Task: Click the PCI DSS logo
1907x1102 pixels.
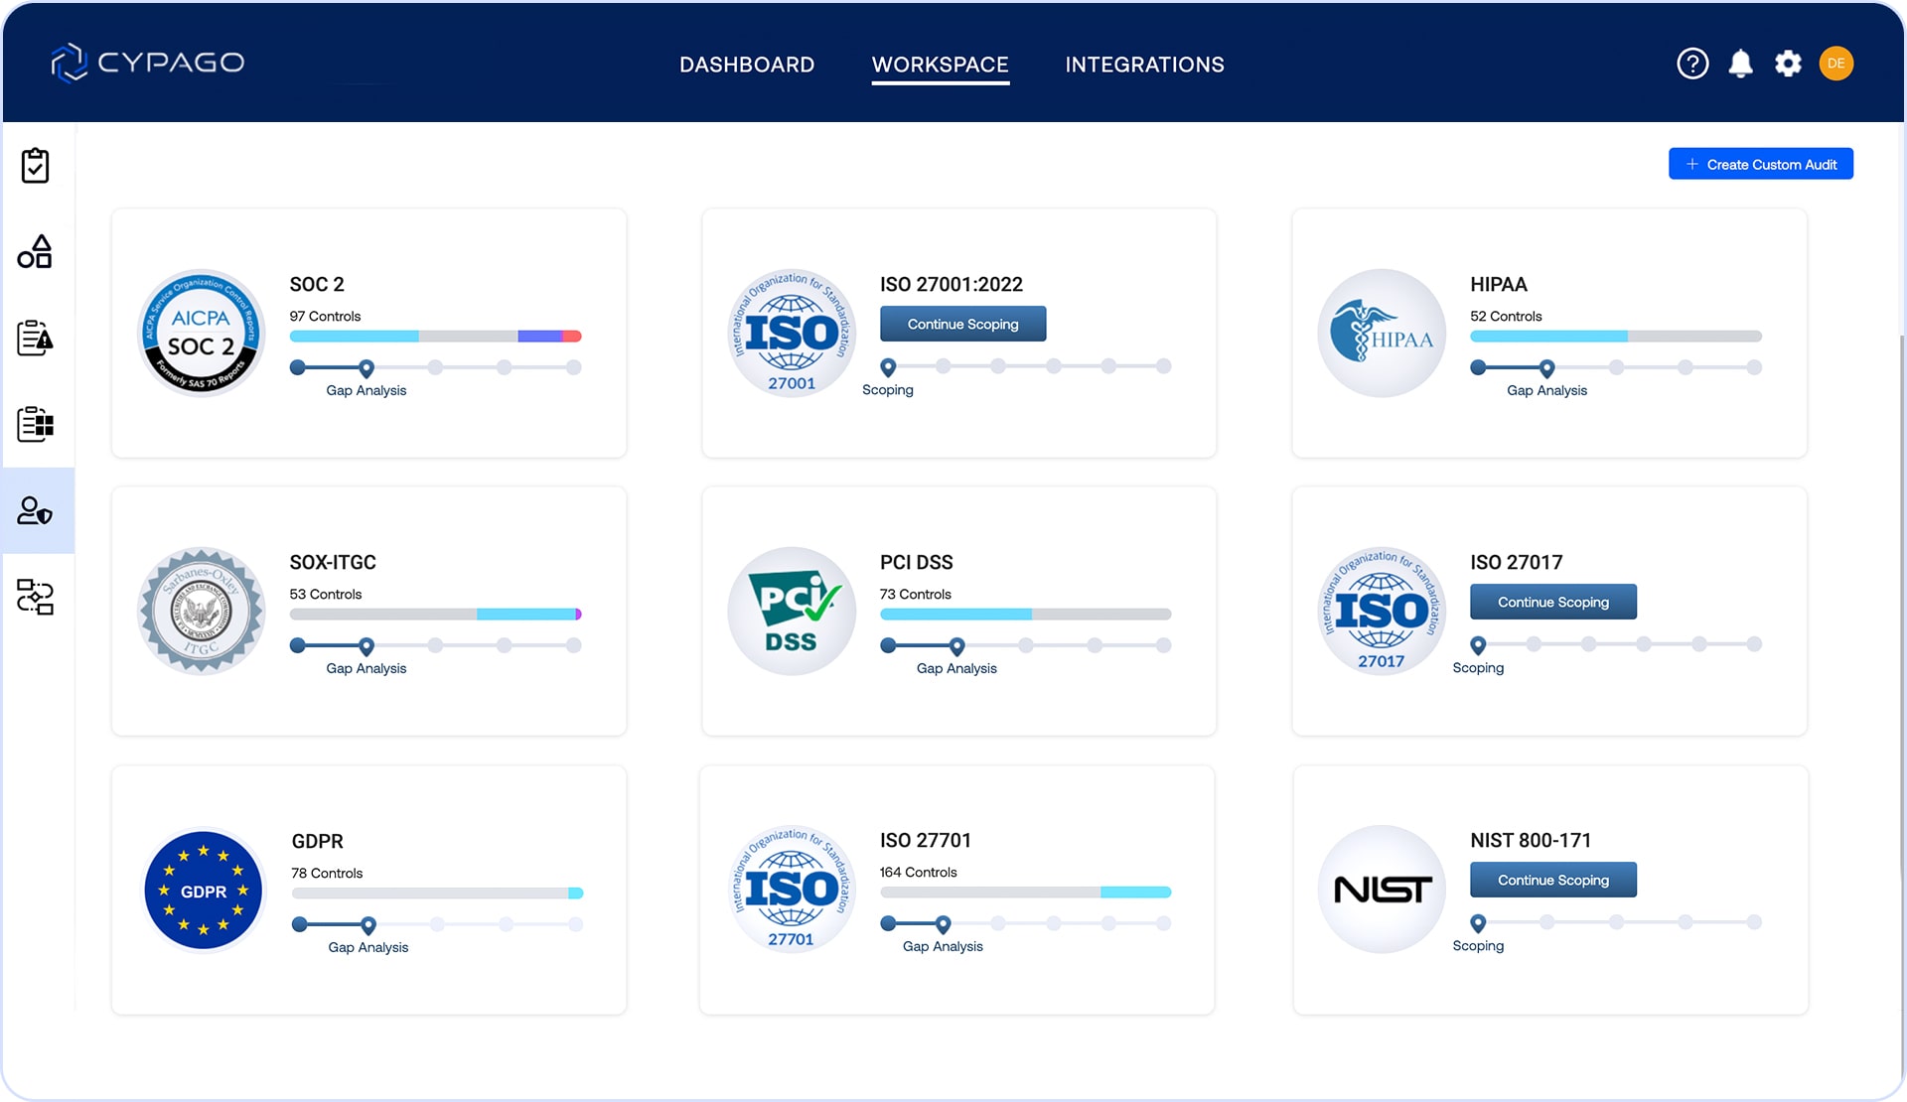Action: click(x=792, y=611)
